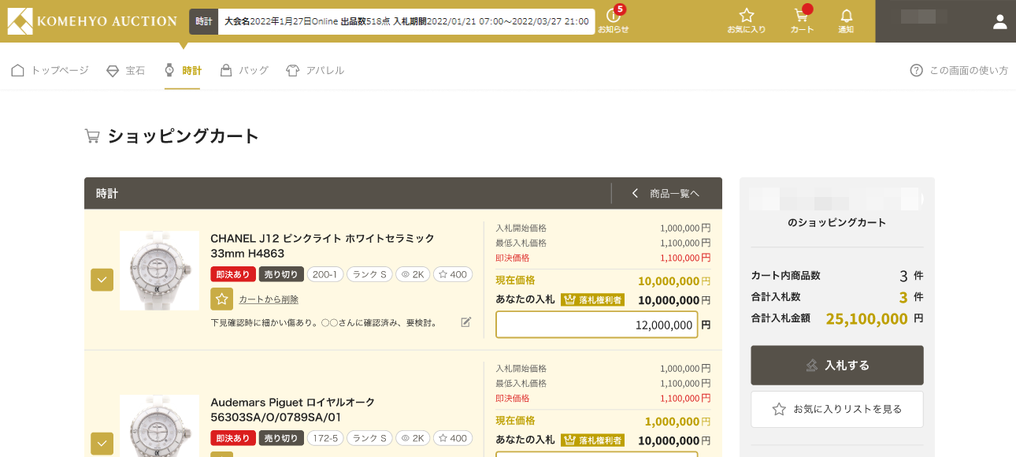This screenshot has width=1016, height=457.
Task: Click the 落札権利者 badge on Audemars Piguet
Action: 592,440
